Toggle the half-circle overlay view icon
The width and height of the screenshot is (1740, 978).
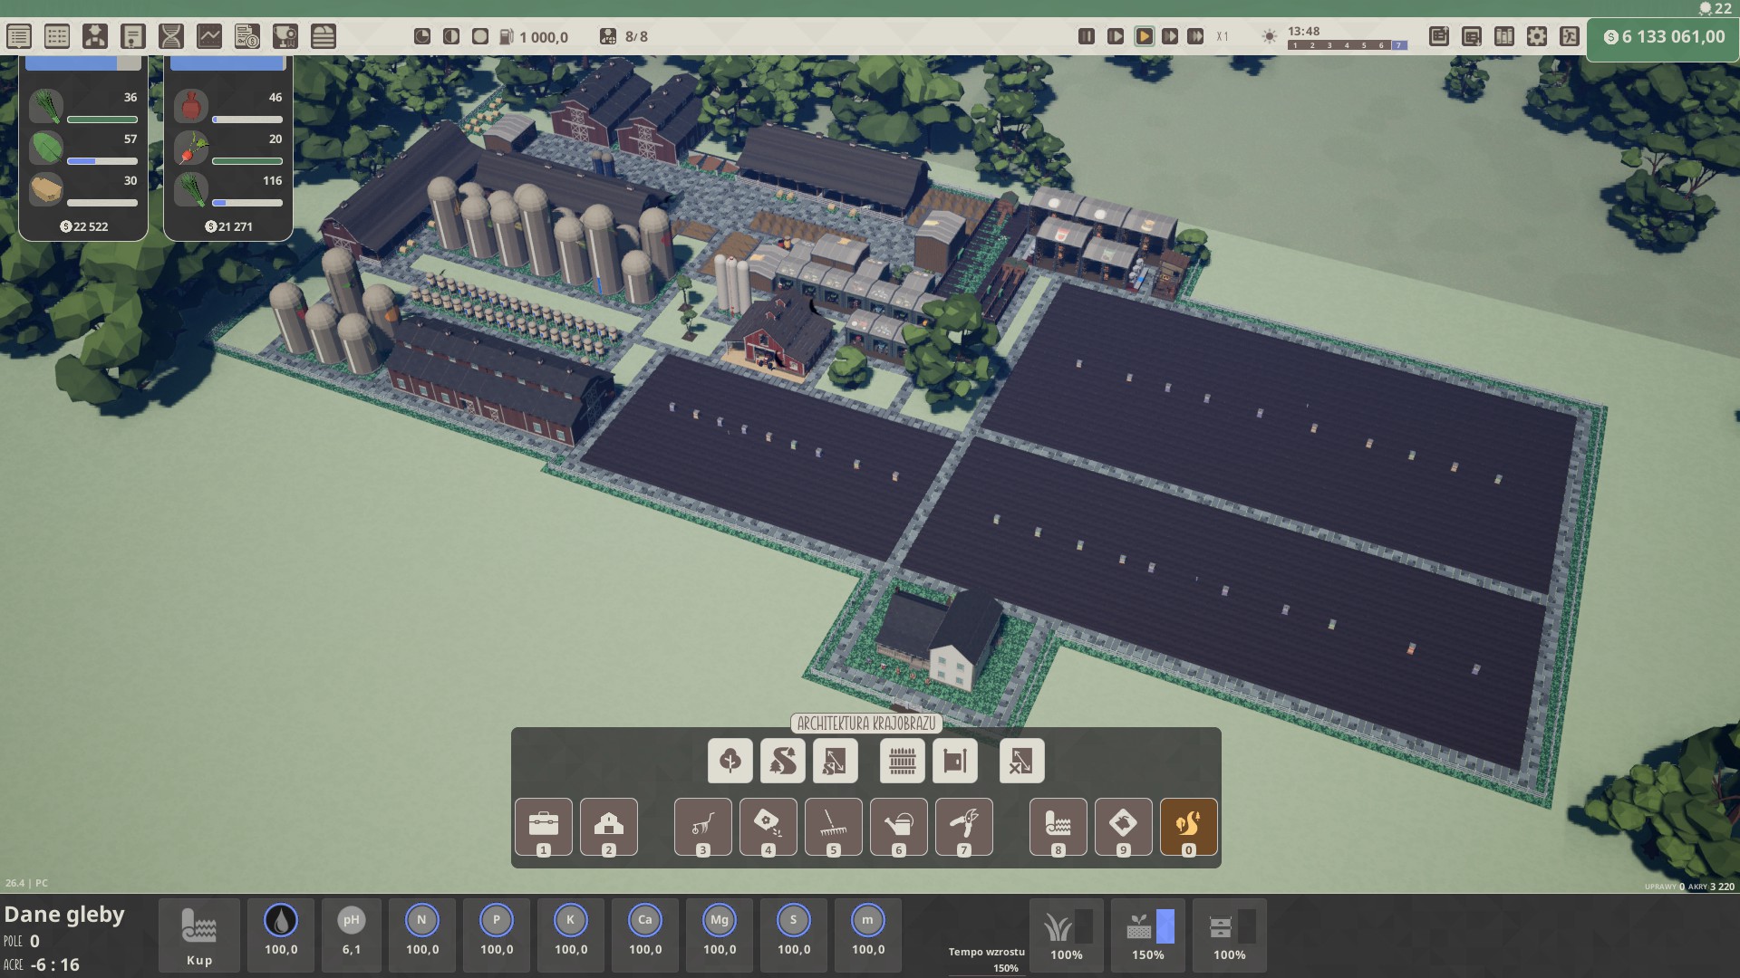(451, 36)
